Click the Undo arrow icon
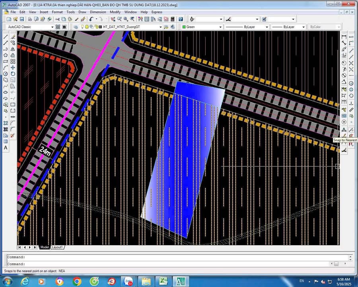The image size is (358, 287). pos(91,19)
